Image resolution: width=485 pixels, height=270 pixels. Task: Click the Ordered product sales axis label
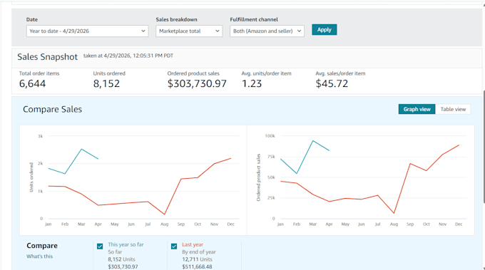coord(259,177)
